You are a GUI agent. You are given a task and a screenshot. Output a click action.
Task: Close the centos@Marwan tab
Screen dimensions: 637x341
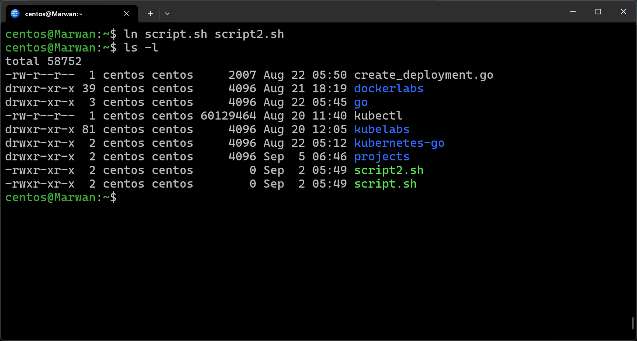tap(126, 14)
